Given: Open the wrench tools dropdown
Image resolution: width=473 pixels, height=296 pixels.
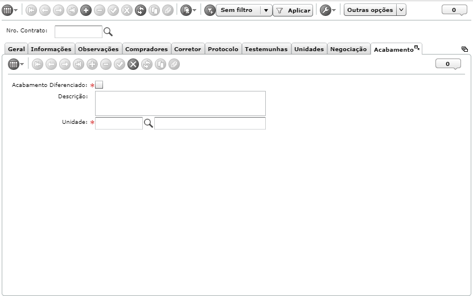Looking at the screenshot, I should (328, 10).
